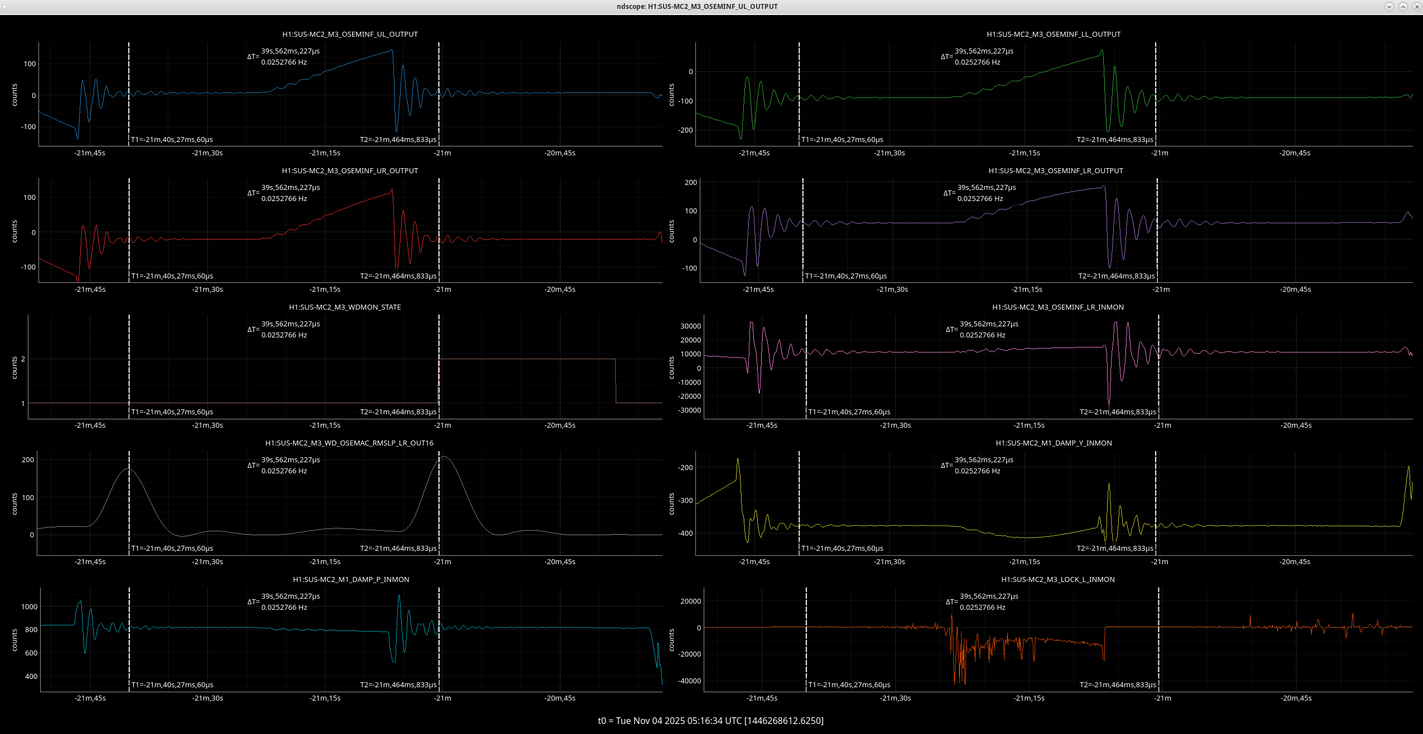
Task: Click the window maximize up-arrow button
Action: point(1403,7)
